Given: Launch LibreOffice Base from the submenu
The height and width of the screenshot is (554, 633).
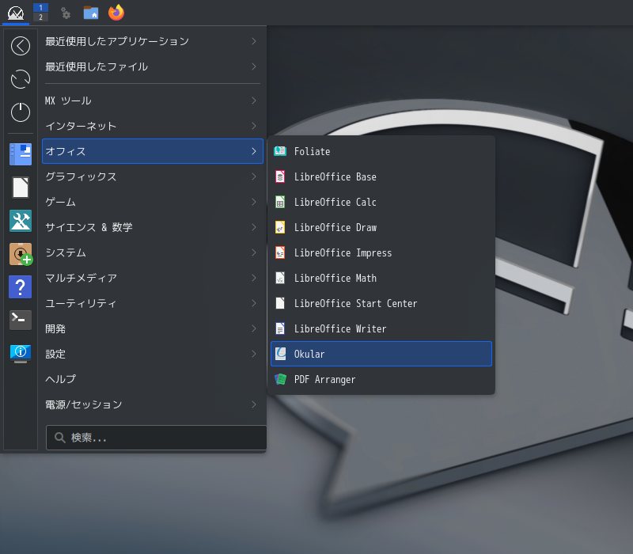Looking at the screenshot, I should (381, 176).
